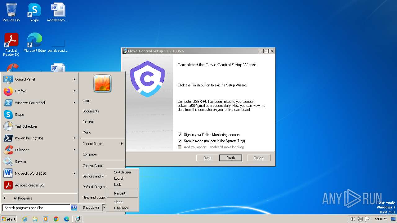Open Default Programs in Start menu
397x223 pixels.
click(94, 187)
